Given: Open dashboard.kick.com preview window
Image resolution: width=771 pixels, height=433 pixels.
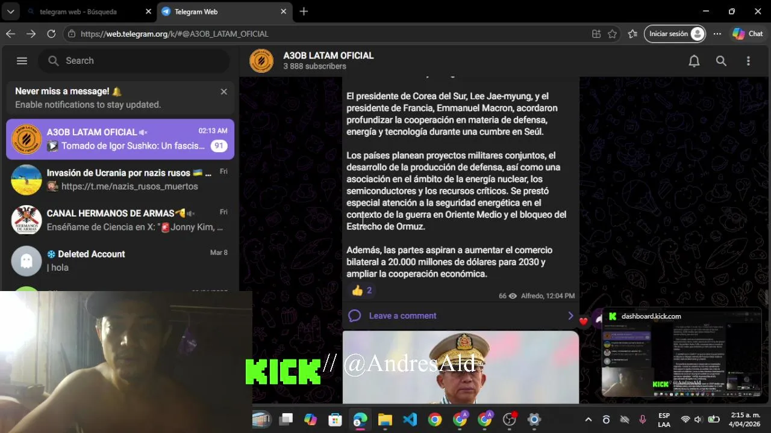Looking at the screenshot, I should pyautogui.click(x=681, y=353).
